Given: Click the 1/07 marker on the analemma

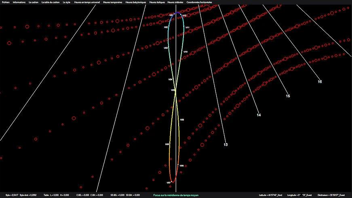Looking at the screenshot, I should click(x=169, y=183).
